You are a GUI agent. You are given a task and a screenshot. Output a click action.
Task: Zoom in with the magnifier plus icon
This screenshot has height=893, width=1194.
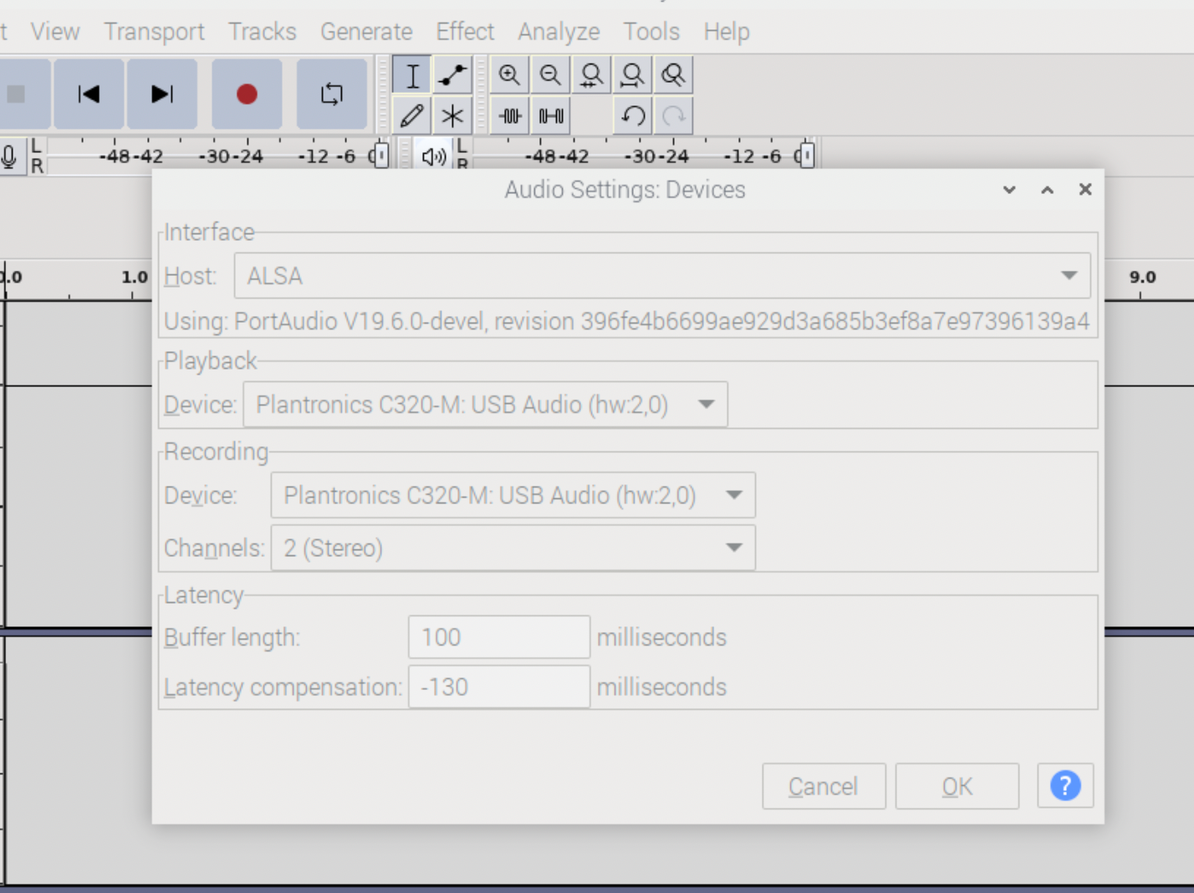point(509,75)
